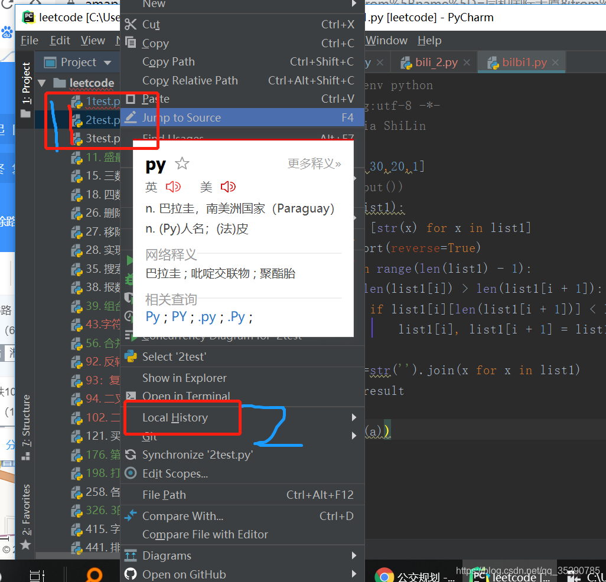Screen dimensions: 606x582
Task: Click the Favorites star icon in sidebar
Action: 25,545
